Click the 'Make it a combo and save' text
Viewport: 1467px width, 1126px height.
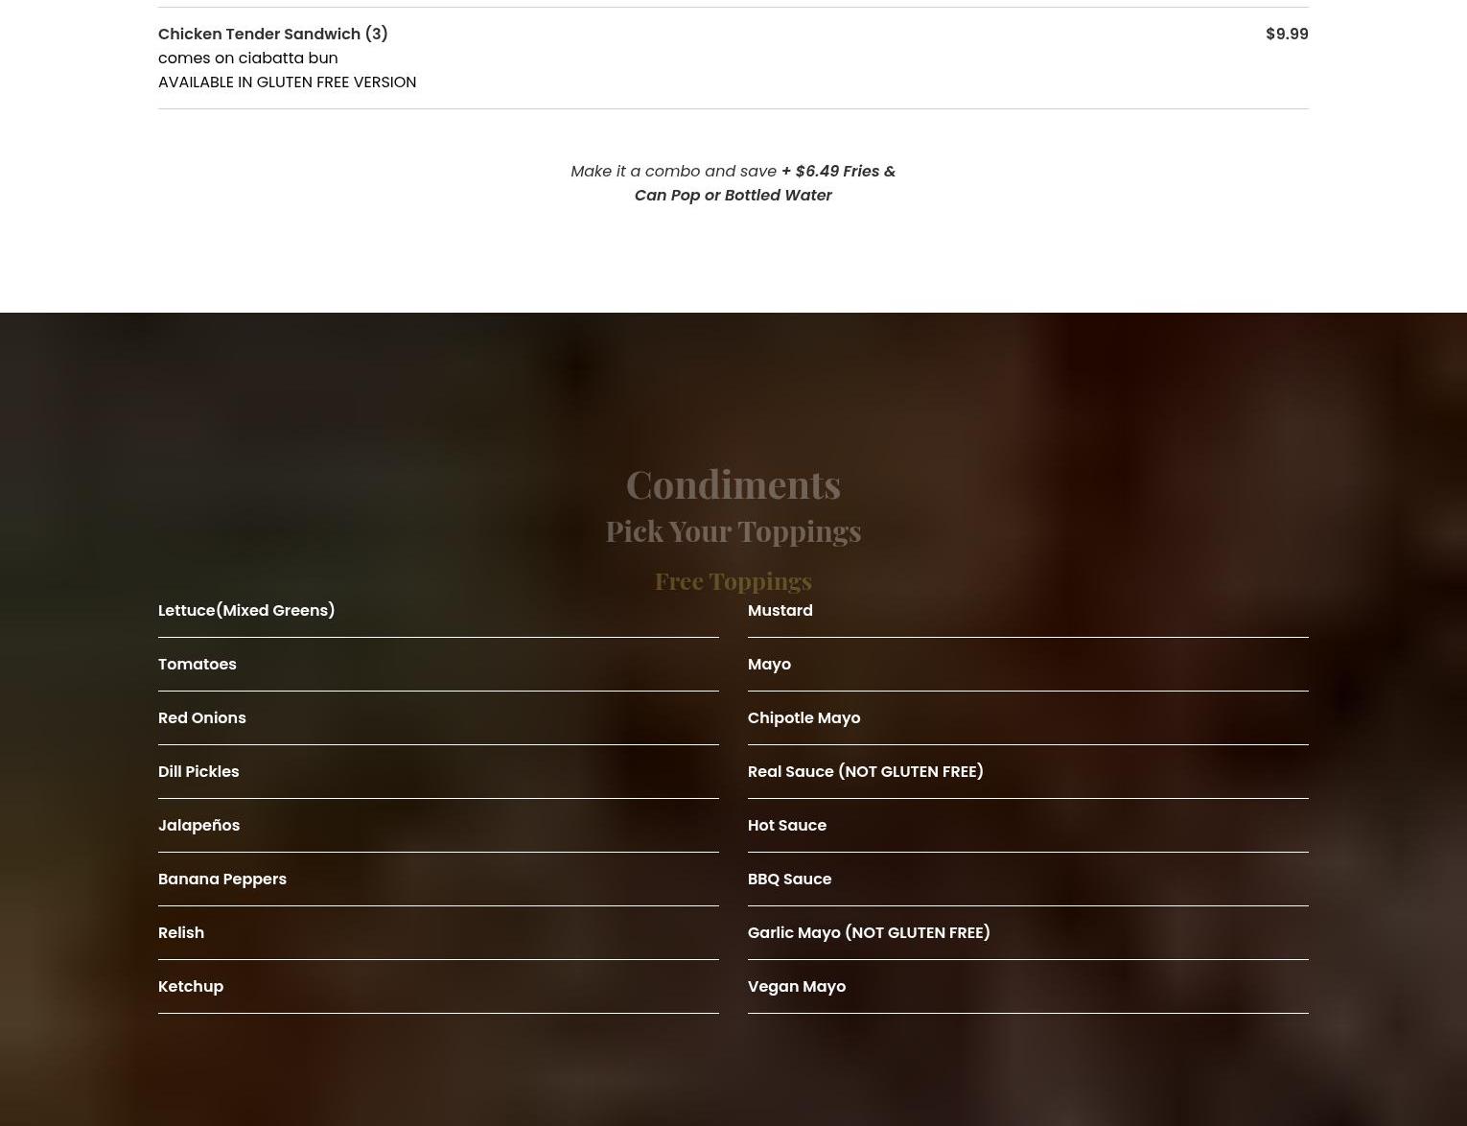coord(673,172)
